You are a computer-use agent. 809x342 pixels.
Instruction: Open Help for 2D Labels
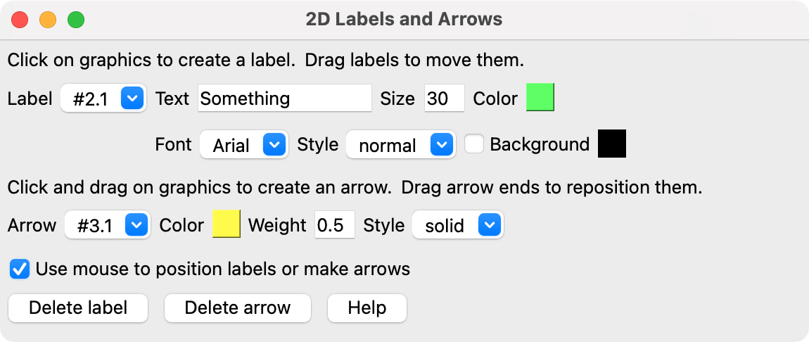(367, 308)
